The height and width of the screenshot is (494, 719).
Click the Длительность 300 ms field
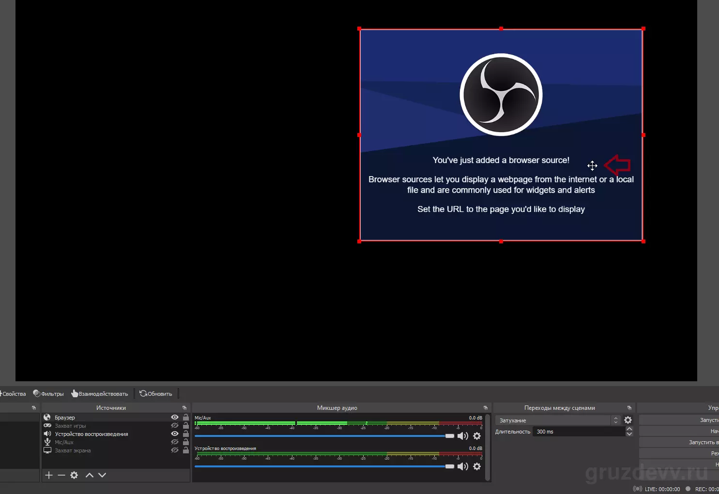579,432
